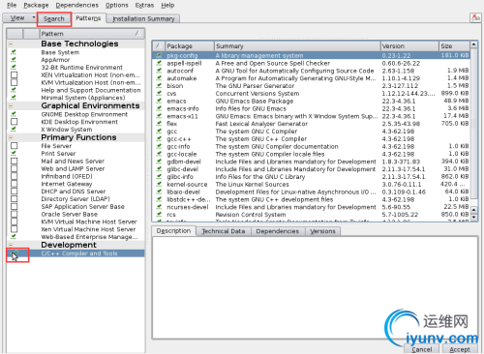Screen dimensions: 484x354
Task: Check the Infiniband (OFED) pattern
Action: click(x=14, y=176)
